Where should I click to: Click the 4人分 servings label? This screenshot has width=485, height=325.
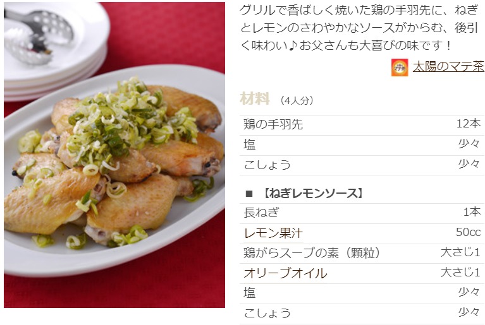pyautogui.click(x=297, y=100)
